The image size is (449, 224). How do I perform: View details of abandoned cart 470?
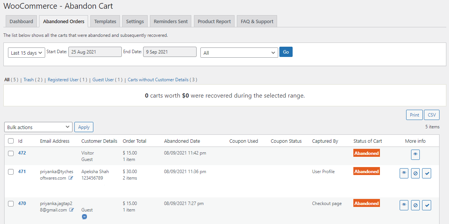click(x=404, y=205)
